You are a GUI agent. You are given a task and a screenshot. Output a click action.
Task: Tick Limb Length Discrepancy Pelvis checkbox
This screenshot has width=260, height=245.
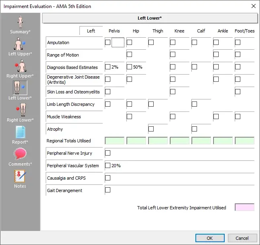[108, 104]
